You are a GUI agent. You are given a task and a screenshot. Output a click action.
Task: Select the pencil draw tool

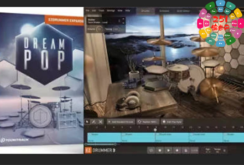tap(93, 122)
